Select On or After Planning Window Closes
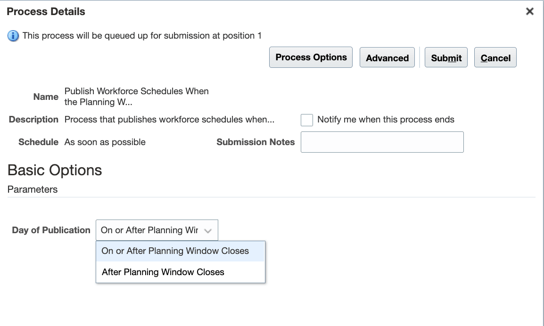The height and width of the screenshot is (326, 544). tap(174, 251)
